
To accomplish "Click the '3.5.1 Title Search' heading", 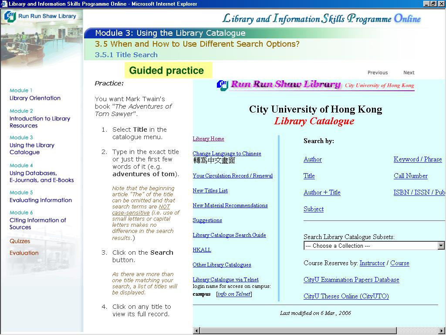I will click(126, 55).
